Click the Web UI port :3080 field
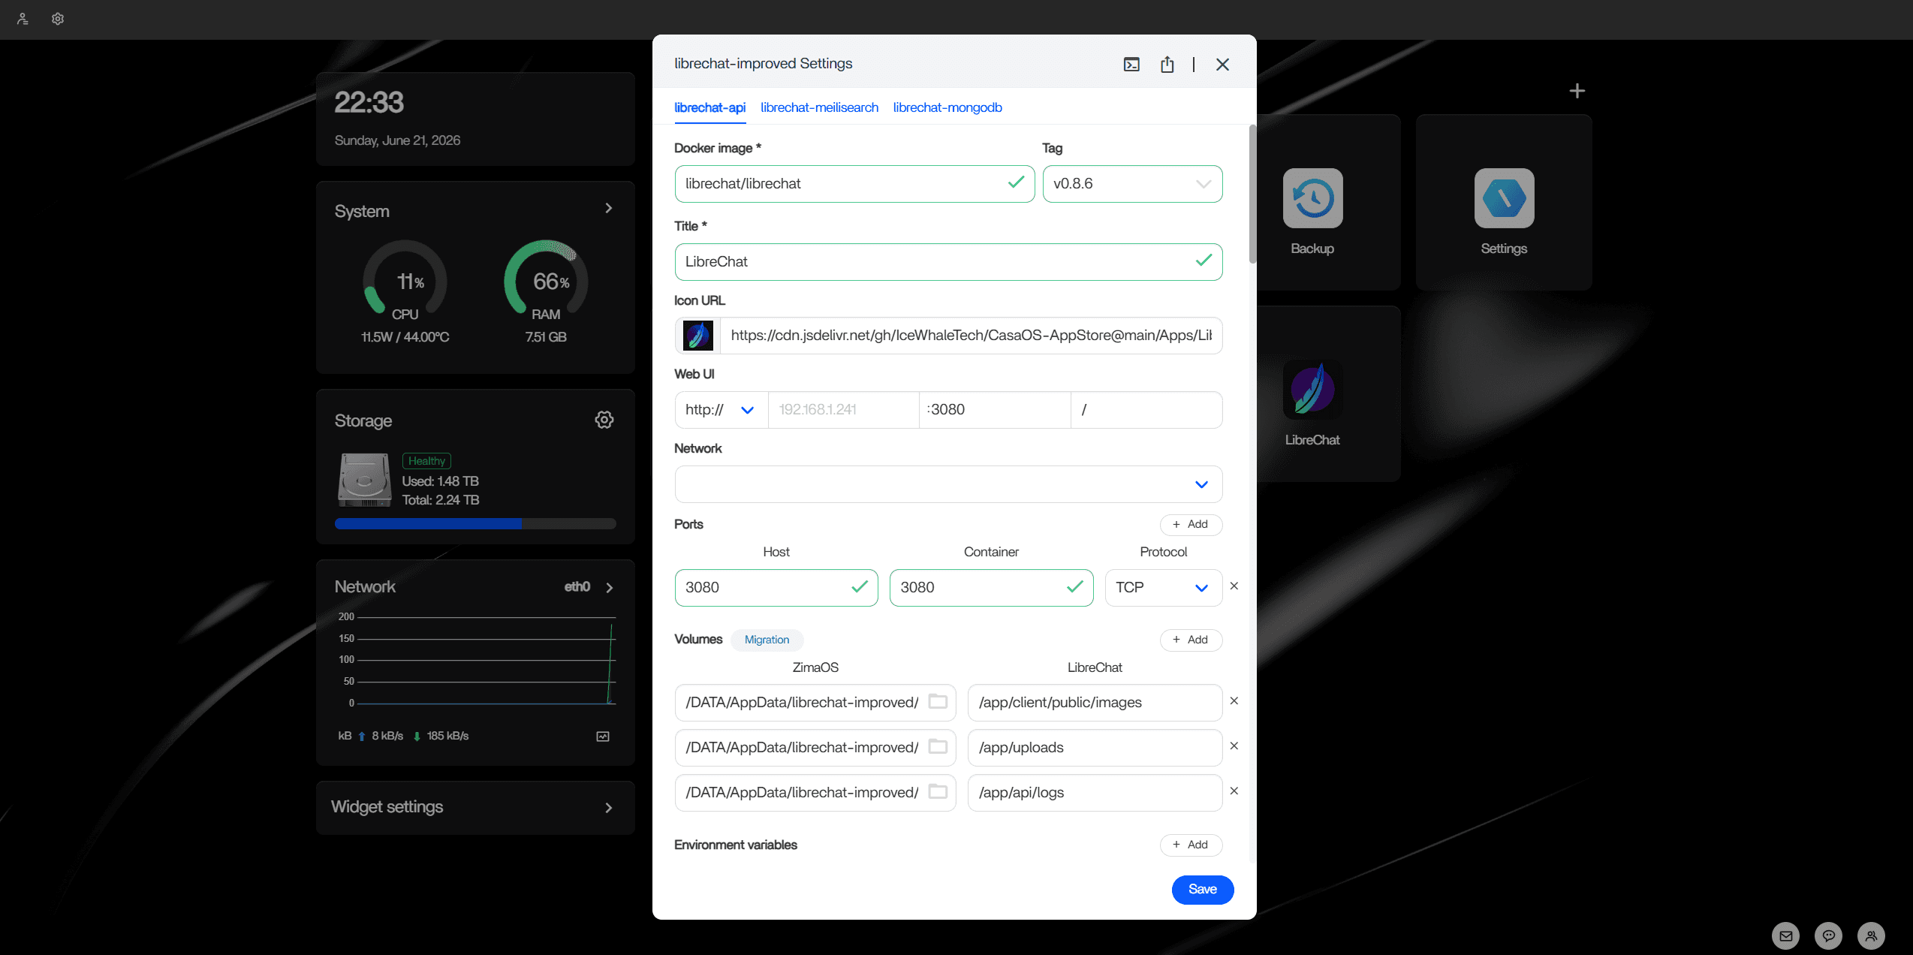1913x955 pixels. [995, 410]
